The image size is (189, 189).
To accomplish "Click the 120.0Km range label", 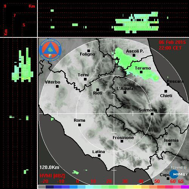I will [49, 167].
